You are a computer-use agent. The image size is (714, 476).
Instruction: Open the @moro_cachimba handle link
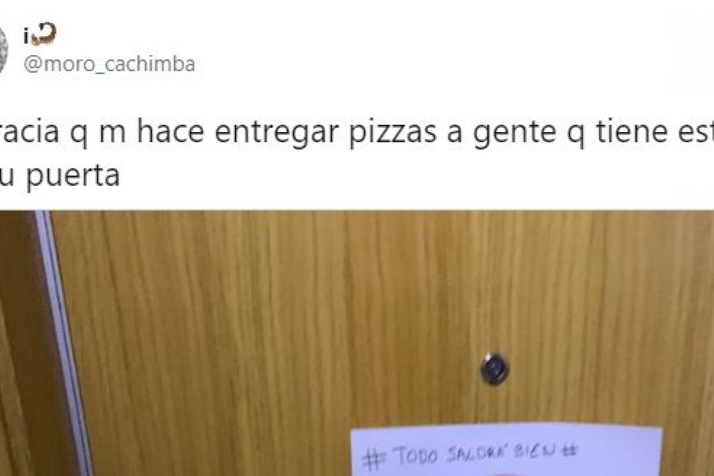click(109, 64)
